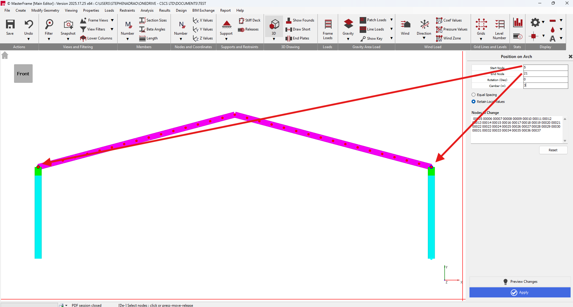The height and width of the screenshot is (307, 573).
Task: Click the red line colour swatch
Action: pos(553,21)
